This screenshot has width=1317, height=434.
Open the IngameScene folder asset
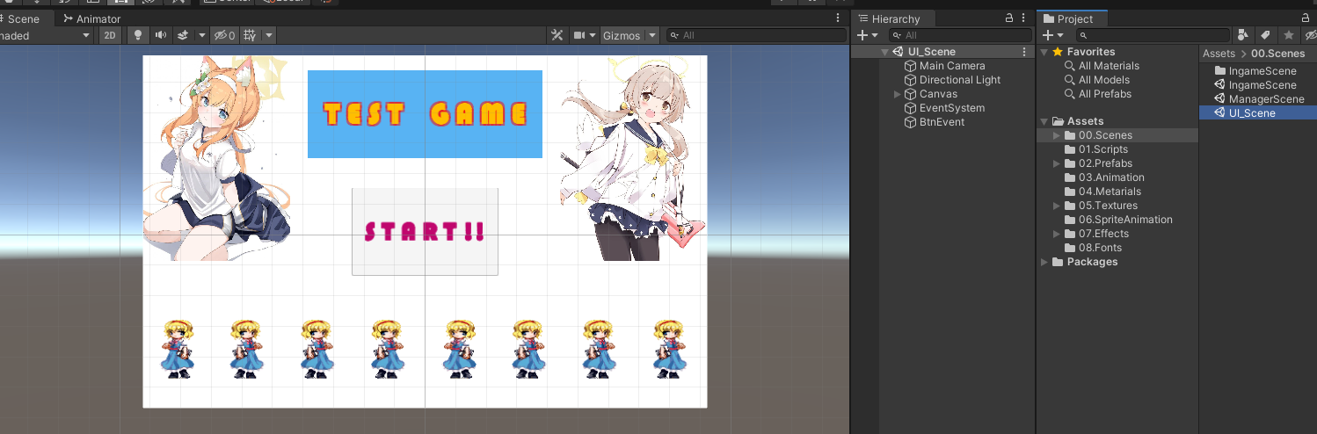click(x=1255, y=71)
